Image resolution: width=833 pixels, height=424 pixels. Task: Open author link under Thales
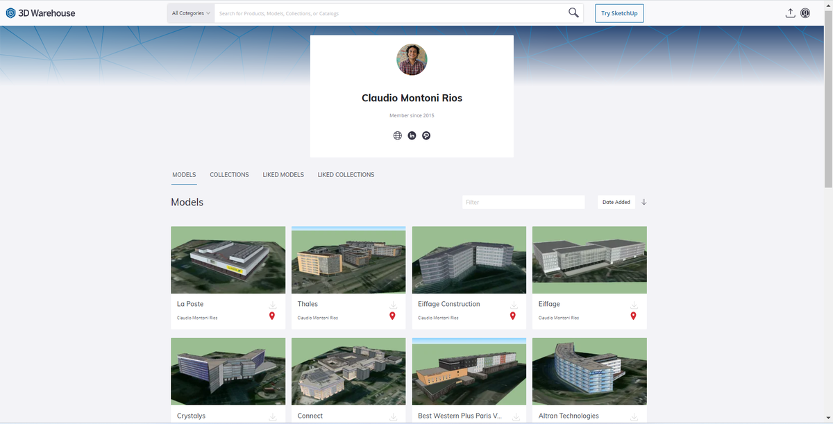point(318,318)
